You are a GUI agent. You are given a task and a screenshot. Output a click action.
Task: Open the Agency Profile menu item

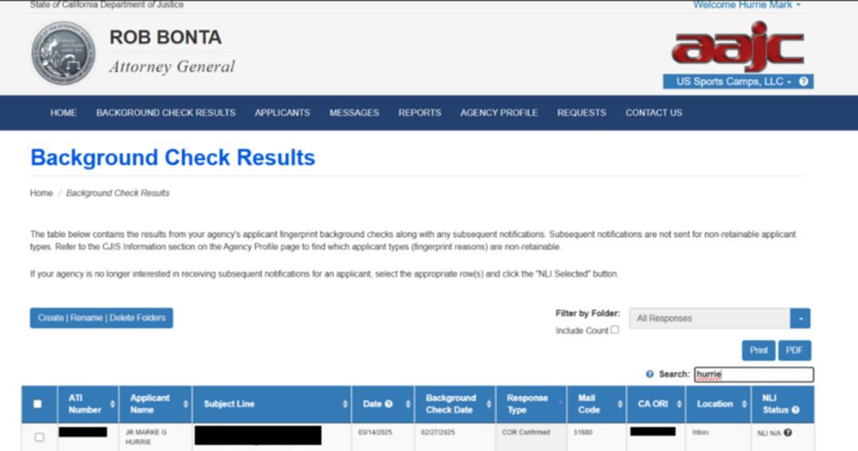(x=499, y=113)
